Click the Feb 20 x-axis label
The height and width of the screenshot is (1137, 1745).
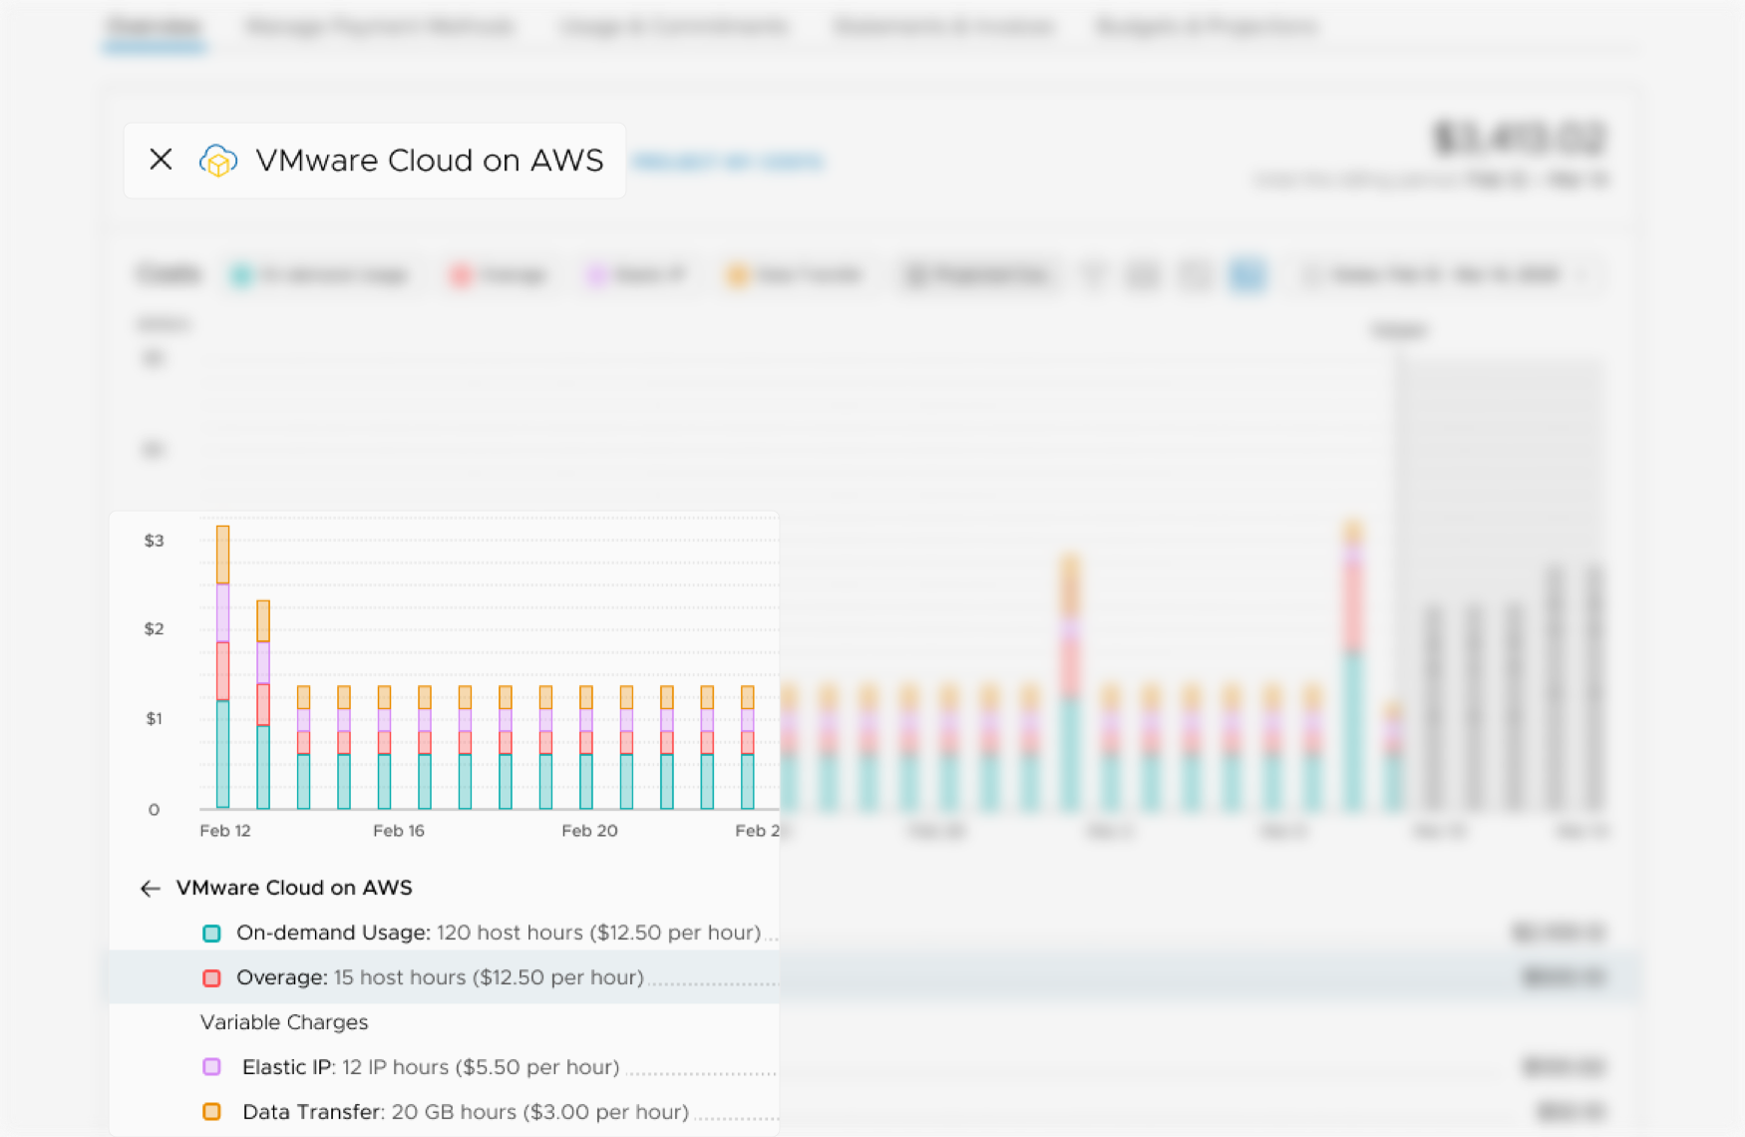pyautogui.click(x=589, y=831)
